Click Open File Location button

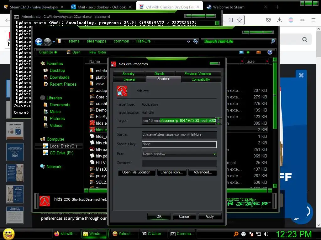[x=136, y=172]
